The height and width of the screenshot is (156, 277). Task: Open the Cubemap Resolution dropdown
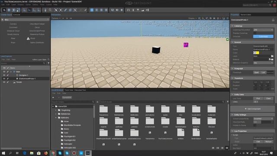coord(263,30)
